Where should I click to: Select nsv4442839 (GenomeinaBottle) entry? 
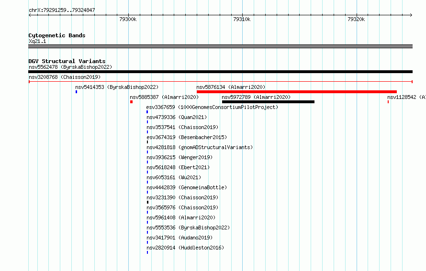187,187
